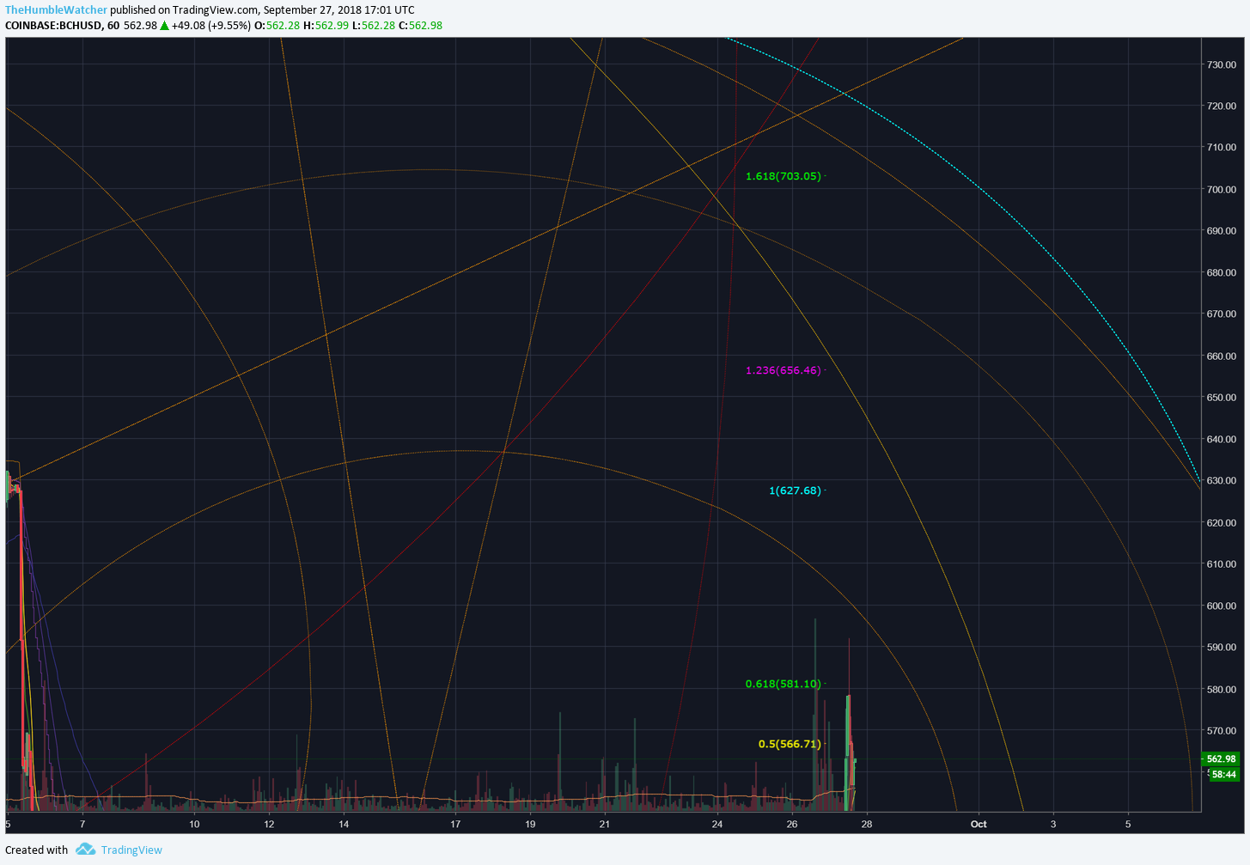
Task: Select the 1.618(703.05) Fibonacci level label
Action: pos(784,176)
